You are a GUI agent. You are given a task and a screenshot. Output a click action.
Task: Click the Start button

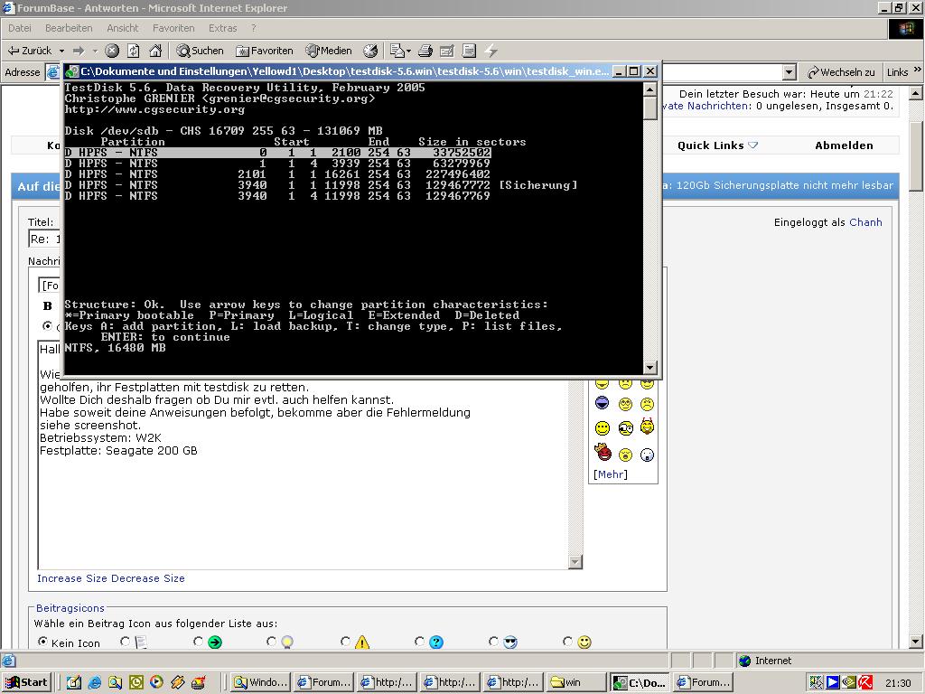point(27,682)
